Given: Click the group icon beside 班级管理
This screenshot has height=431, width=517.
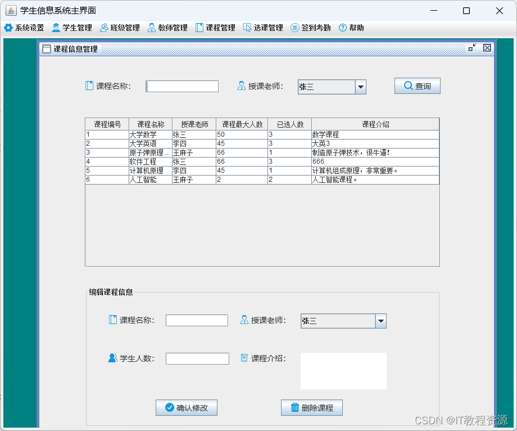Looking at the screenshot, I should click(104, 28).
